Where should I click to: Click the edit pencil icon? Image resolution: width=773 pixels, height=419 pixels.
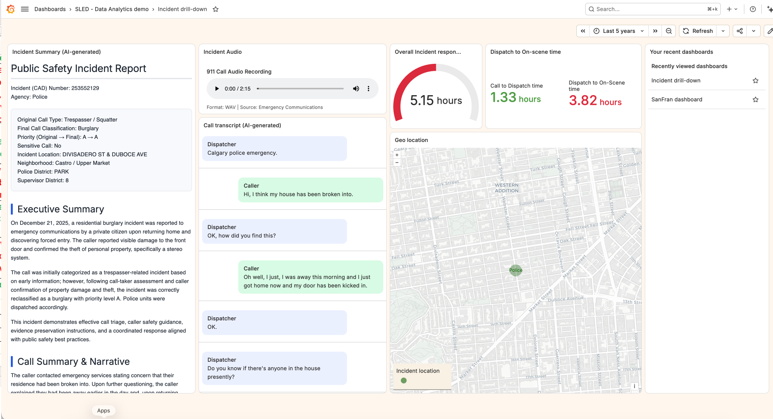point(770,31)
